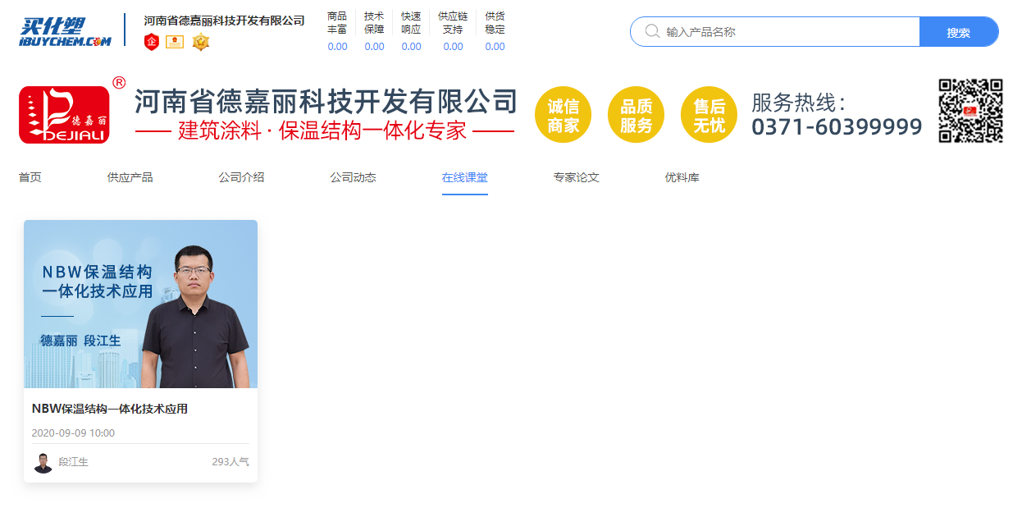This screenshot has height=508, width=1022.
Task: Click the 售后无忧 yellow badge
Action: (709, 115)
